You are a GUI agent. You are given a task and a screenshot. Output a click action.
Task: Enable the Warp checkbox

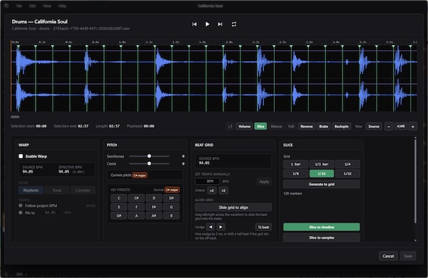[x=21, y=156]
